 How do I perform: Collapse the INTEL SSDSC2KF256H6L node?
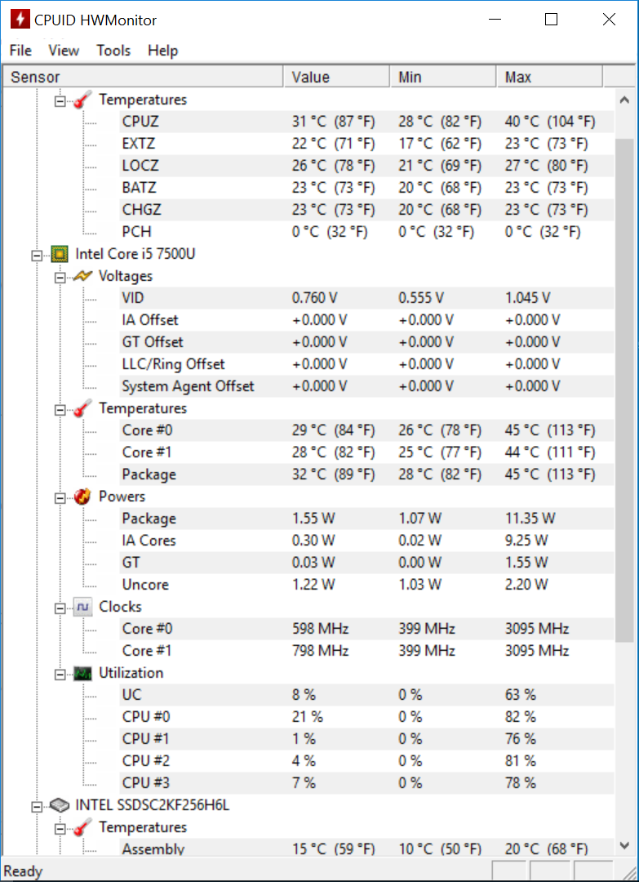[x=37, y=806]
